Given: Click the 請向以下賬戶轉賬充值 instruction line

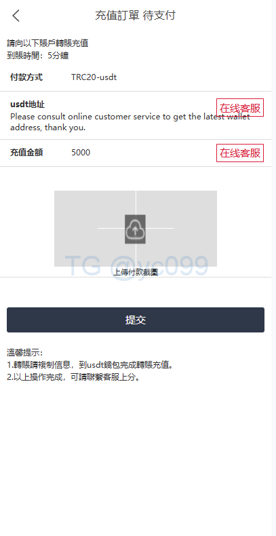Looking at the screenshot, I should (47, 43).
